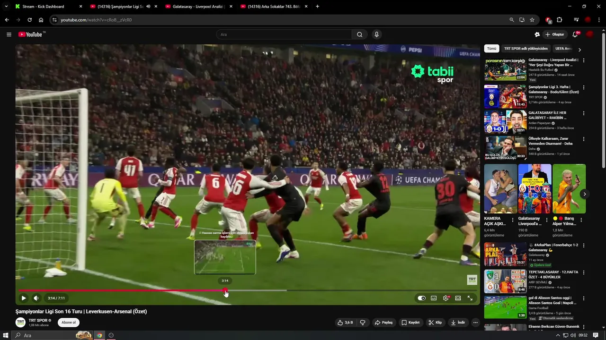Show next Shorts with right arrow
Screen dimensions: 606x340
(585, 194)
